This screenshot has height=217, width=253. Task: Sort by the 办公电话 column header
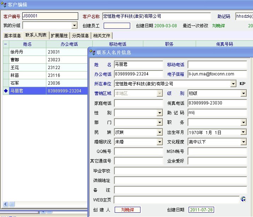67,44
